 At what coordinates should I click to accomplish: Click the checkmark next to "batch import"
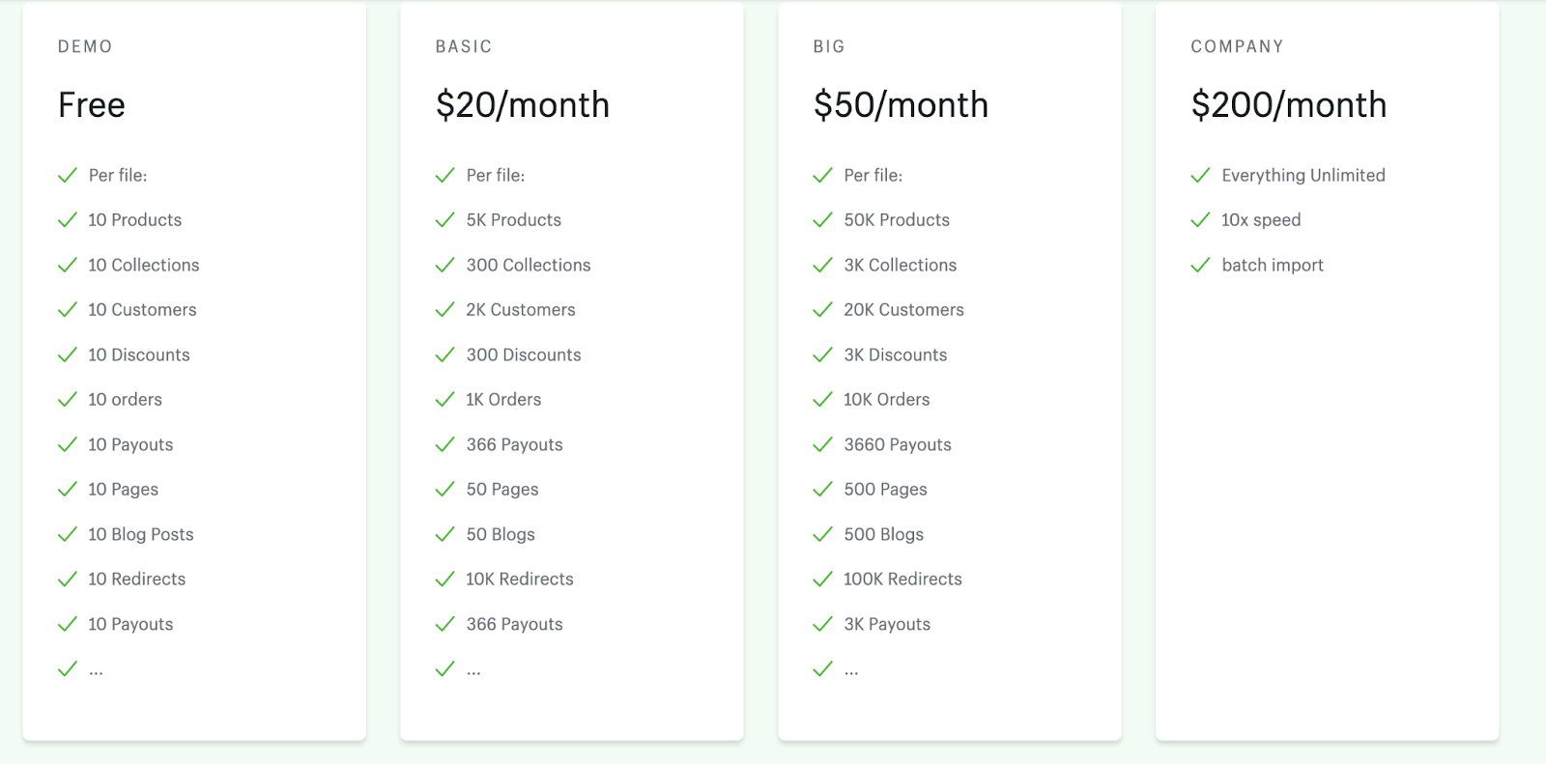tap(1200, 265)
